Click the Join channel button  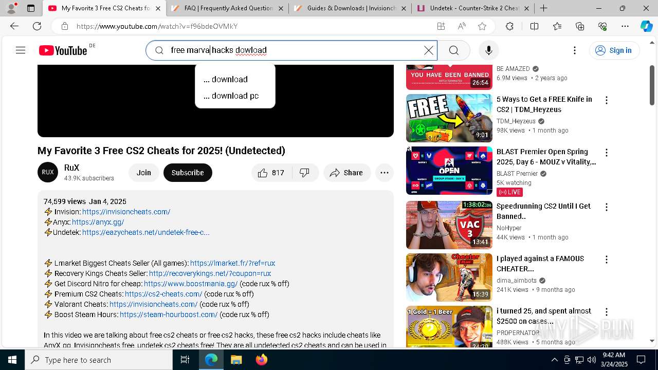coord(144,173)
